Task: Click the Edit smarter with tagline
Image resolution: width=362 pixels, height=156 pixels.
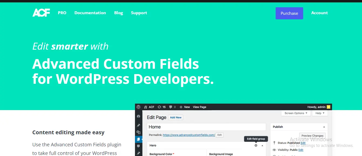Action: 70,46
